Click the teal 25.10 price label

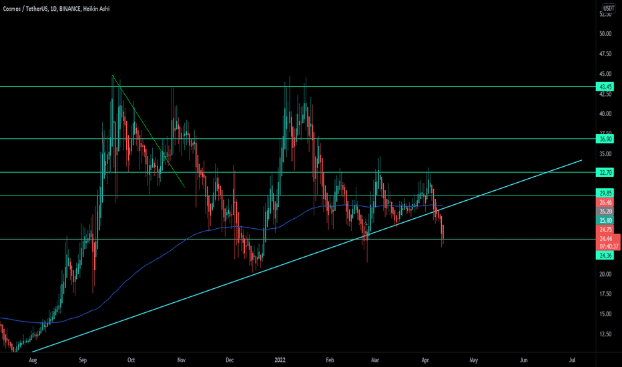[x=605, y=221]
